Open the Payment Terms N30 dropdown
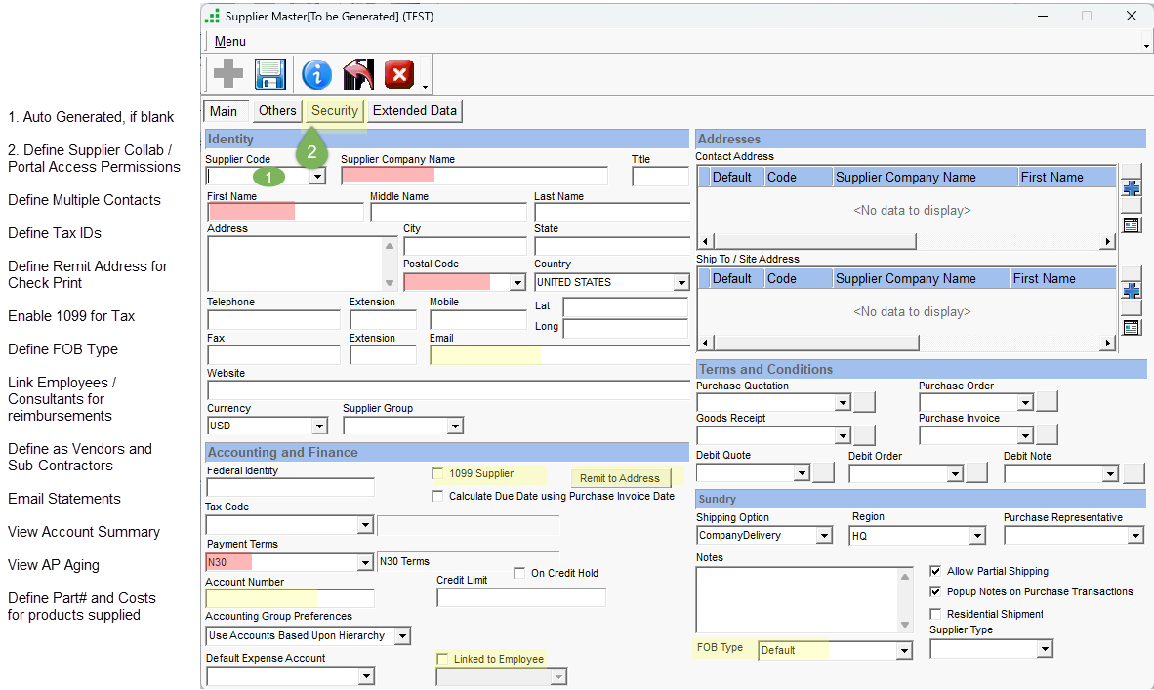1154x690 pixels. (x=365, y=562)
